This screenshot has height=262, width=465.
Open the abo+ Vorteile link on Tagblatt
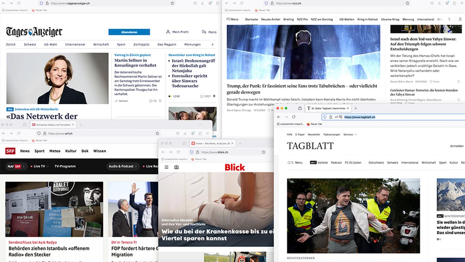coord(319,163)
